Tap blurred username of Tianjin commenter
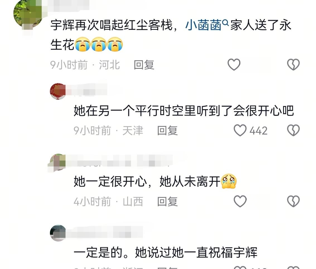Screen dimensions: 316x269 87,90
